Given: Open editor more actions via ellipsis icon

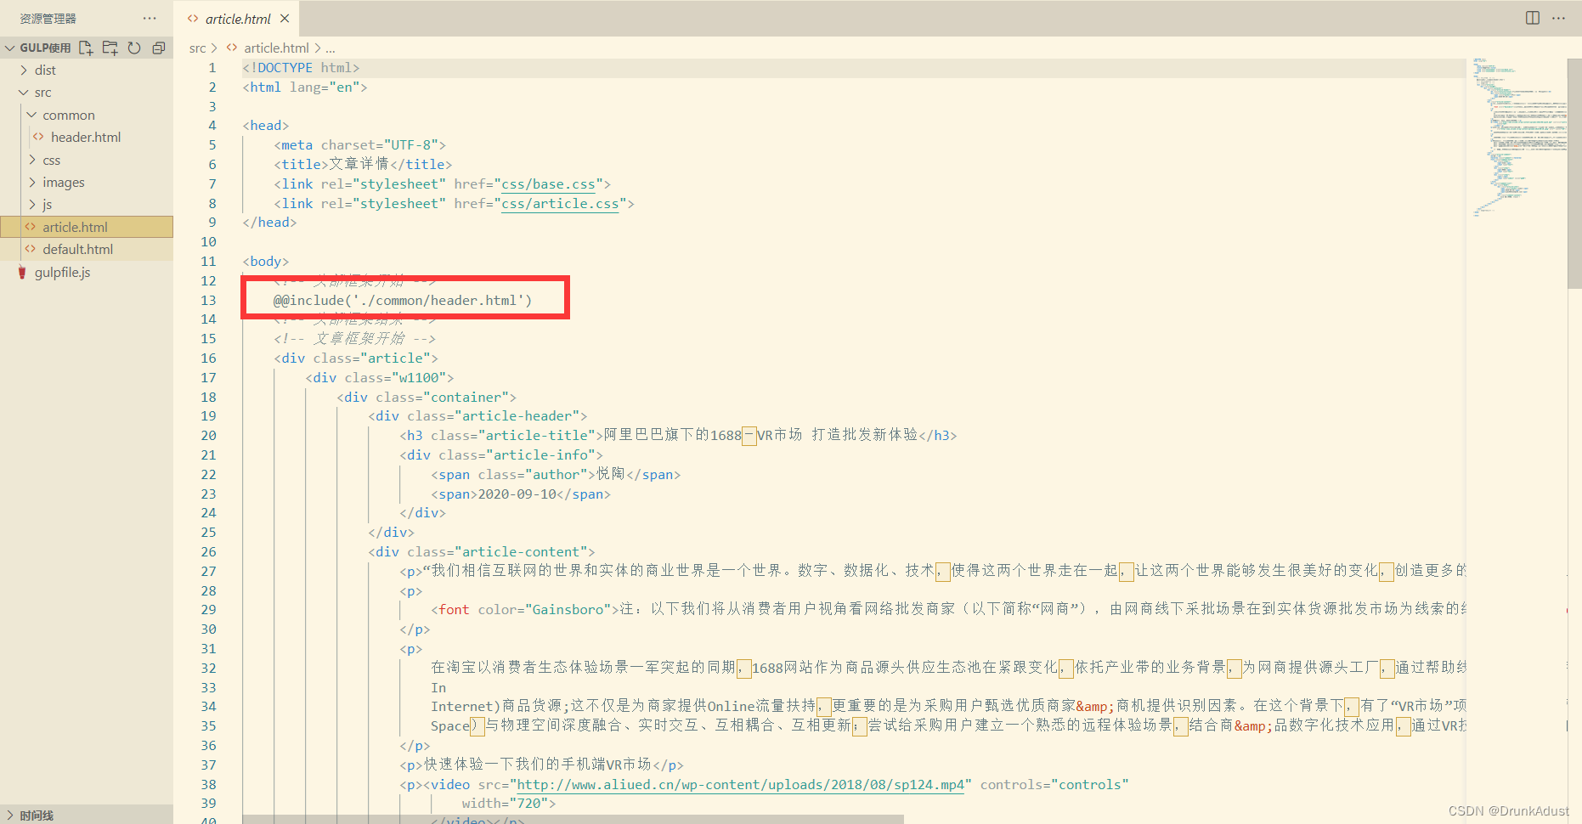Looking at the screenshot, I should click(1560, 17).
